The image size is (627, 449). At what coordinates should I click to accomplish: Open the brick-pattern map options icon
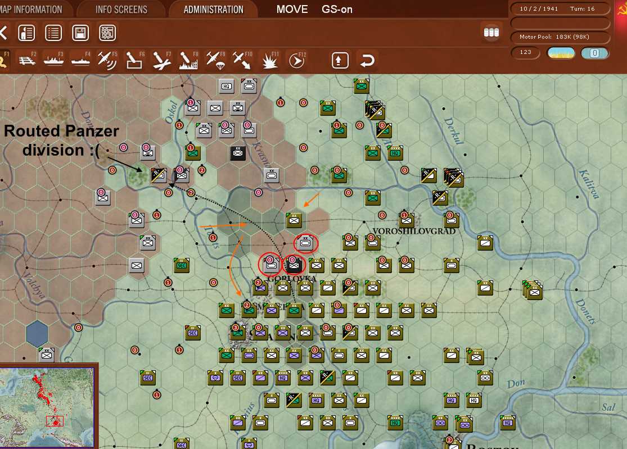coord(107,33)
